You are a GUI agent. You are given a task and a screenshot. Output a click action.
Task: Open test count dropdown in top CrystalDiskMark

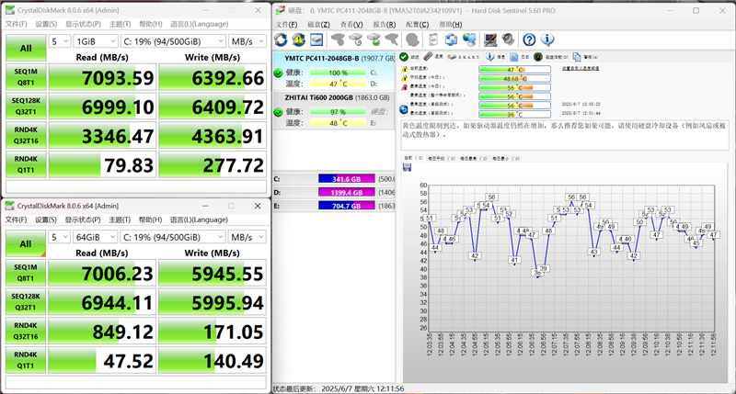pos(60,41)
